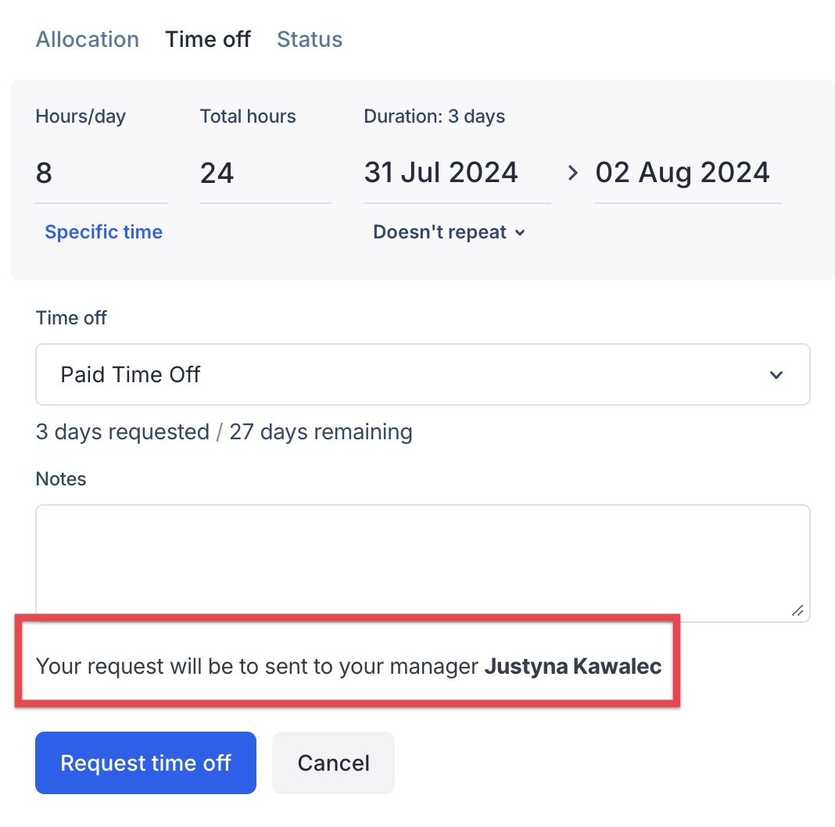Image resolution: width=835 pixels, height=827 pixels.
Task: Click the Request time off button
Action: tap(145, 762)
